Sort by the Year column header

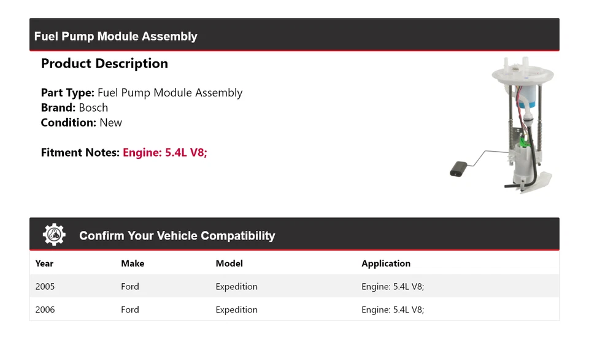coord(44,263)
